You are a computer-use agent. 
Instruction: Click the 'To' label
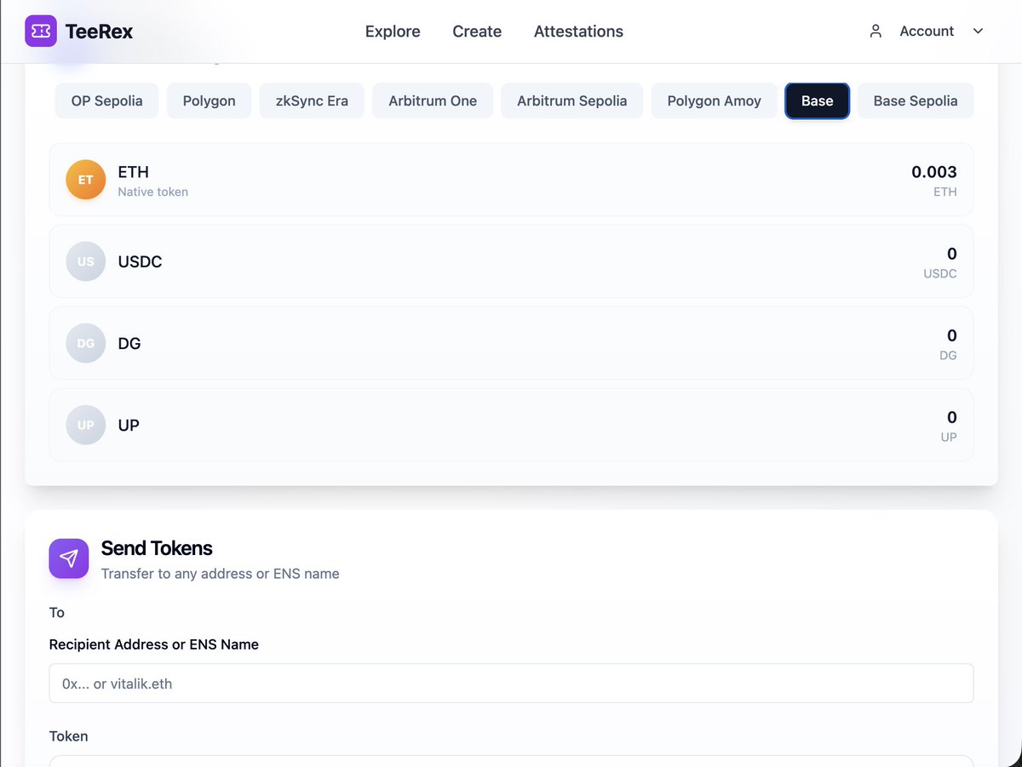point(57,612)
